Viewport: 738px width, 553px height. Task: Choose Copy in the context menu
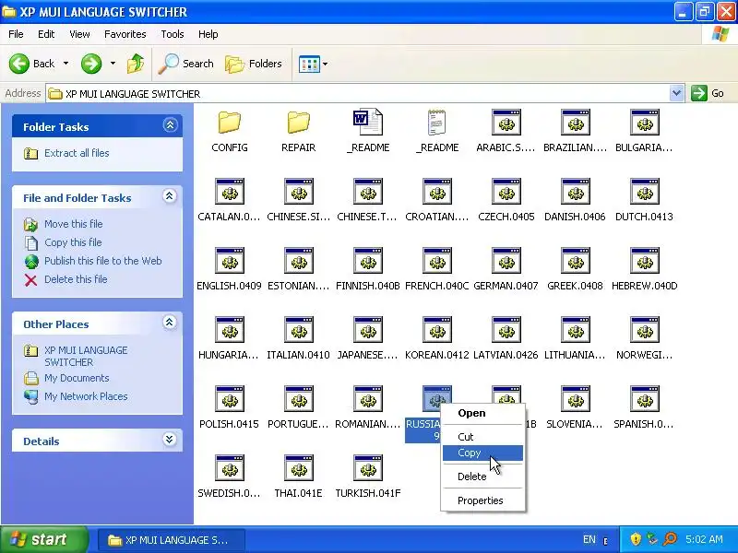tap(482, 453)
